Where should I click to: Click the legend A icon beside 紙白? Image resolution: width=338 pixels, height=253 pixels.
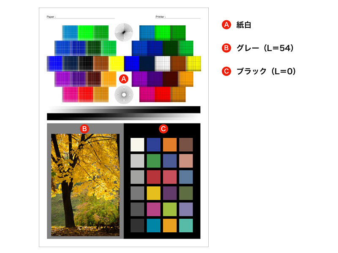[226, 25]
